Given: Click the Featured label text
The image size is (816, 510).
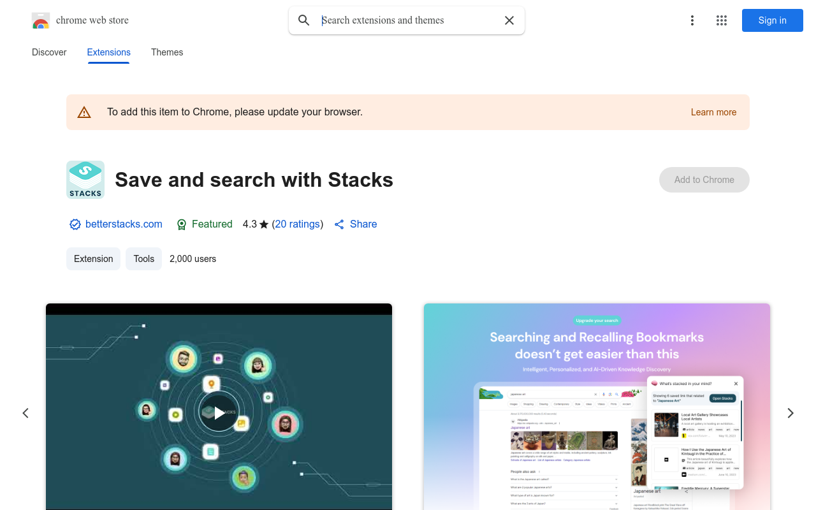Looking at the screenshot, I should [x=212, y=224].
